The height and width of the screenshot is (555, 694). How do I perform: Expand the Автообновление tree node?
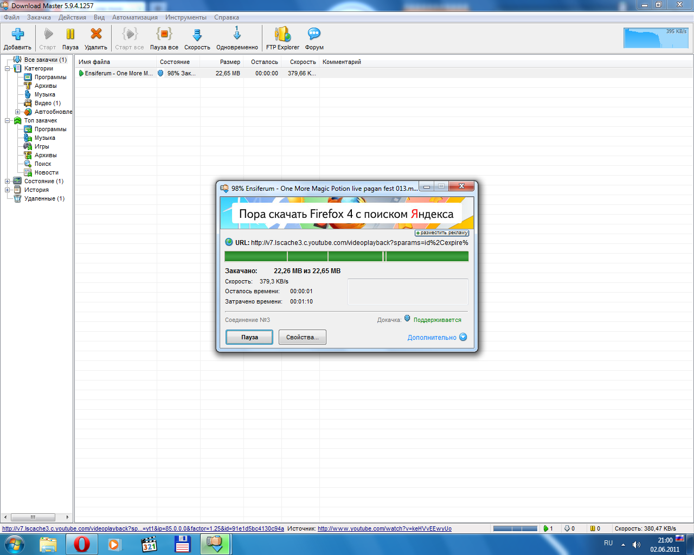pos(18,112)
